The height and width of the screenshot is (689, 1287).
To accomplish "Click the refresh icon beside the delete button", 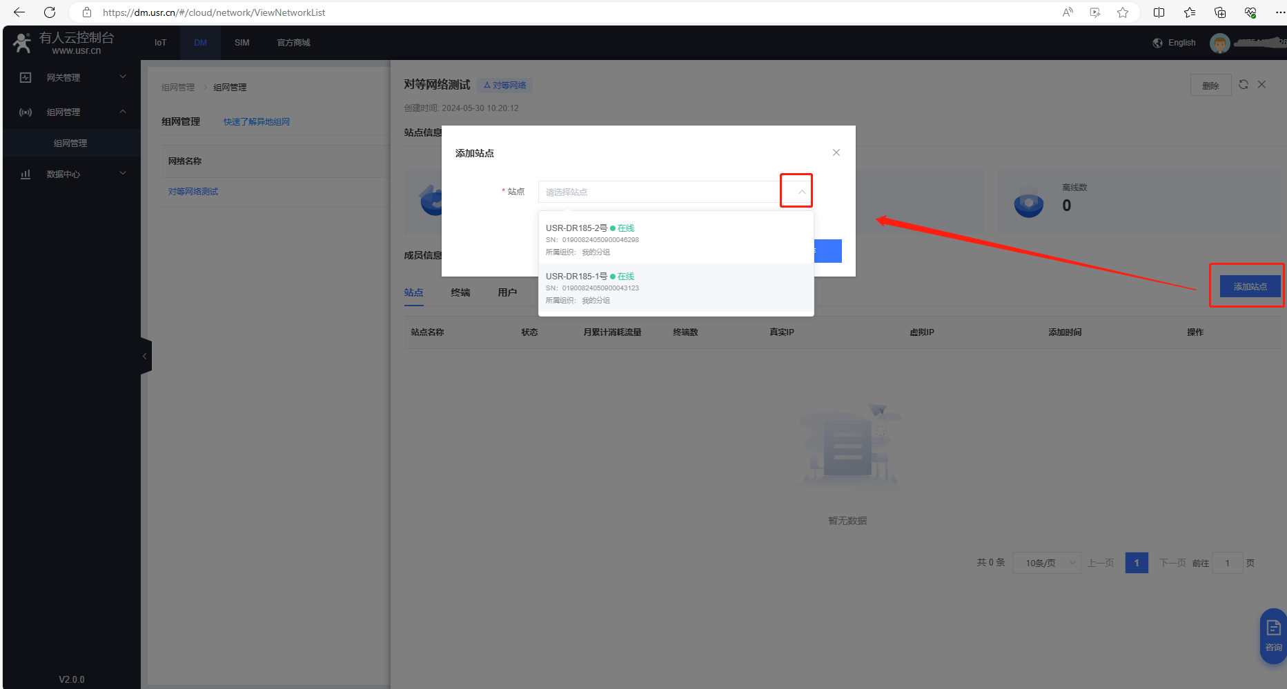I will (1244, 84).
